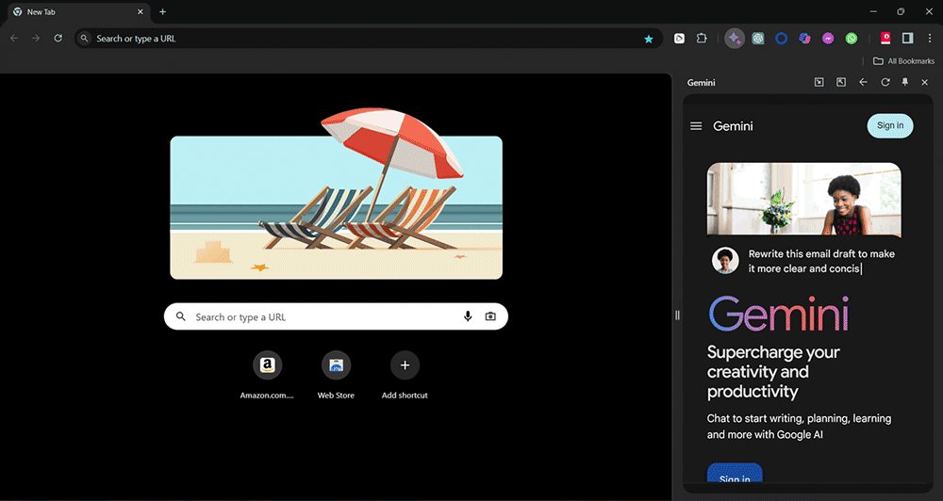Open the Gemini hamburger menu
Viewport: 943px width, 501px height.
pos(696,126)
